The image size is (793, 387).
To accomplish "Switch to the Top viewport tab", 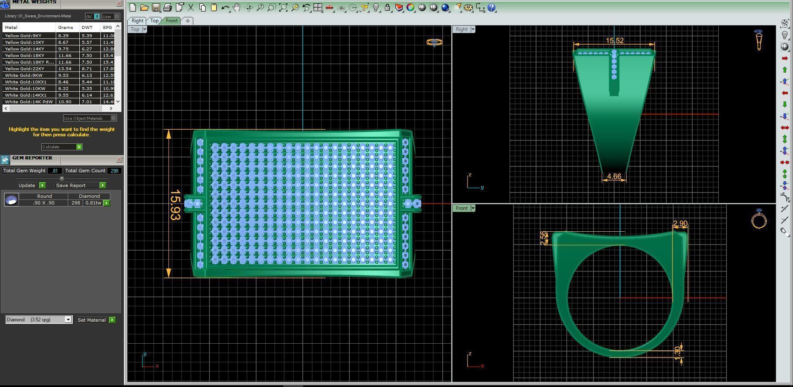I will [x=154, y=21].
